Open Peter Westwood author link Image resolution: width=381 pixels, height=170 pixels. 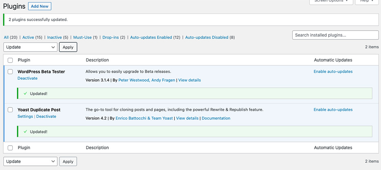[134, 80]
